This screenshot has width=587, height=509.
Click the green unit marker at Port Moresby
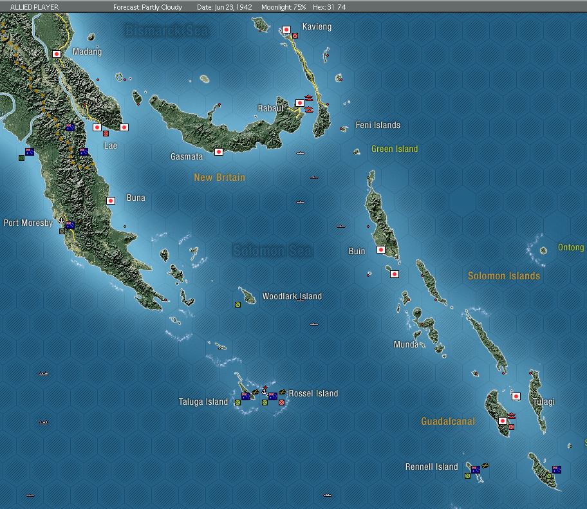pos(62,231)
